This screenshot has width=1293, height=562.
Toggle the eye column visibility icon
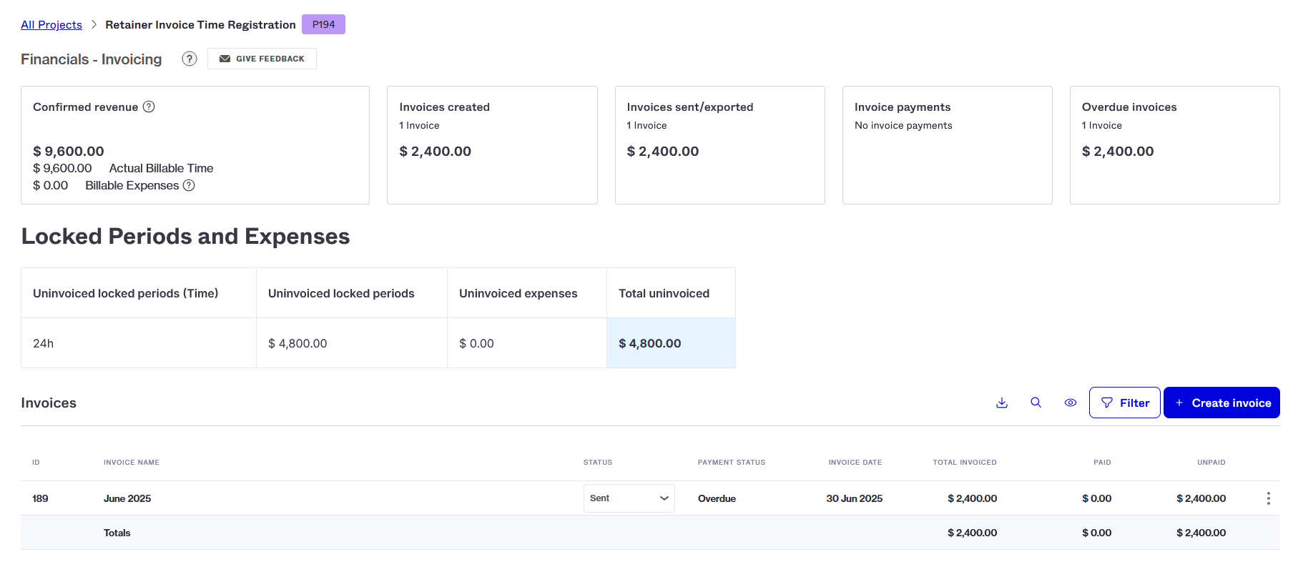[1071, 403]
